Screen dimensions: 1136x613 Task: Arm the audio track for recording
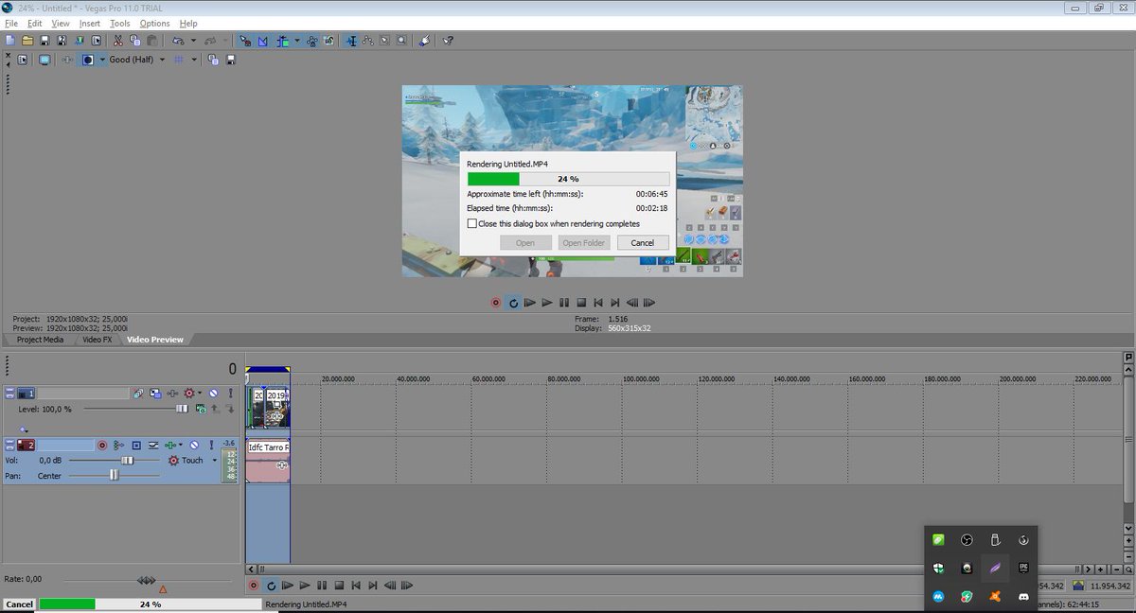tap(102, 444)
